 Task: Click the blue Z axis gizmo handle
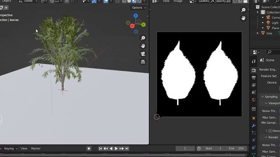[136, 16]
